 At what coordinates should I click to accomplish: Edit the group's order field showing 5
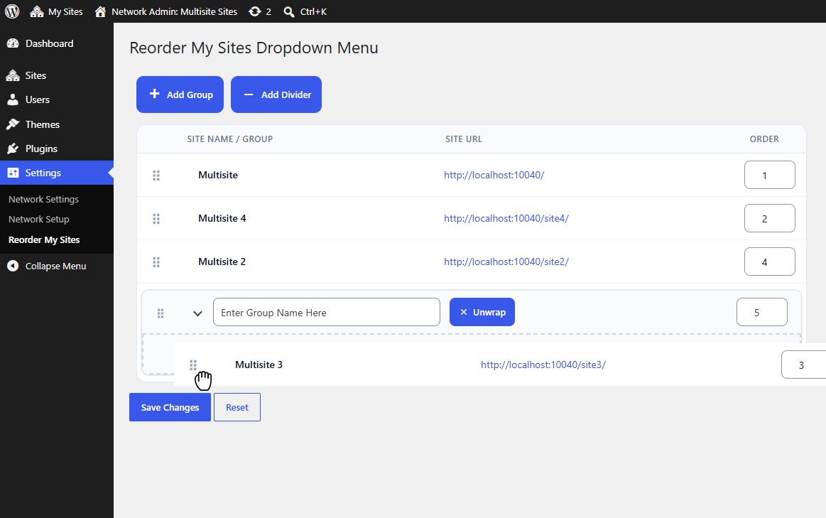point(762,312)
